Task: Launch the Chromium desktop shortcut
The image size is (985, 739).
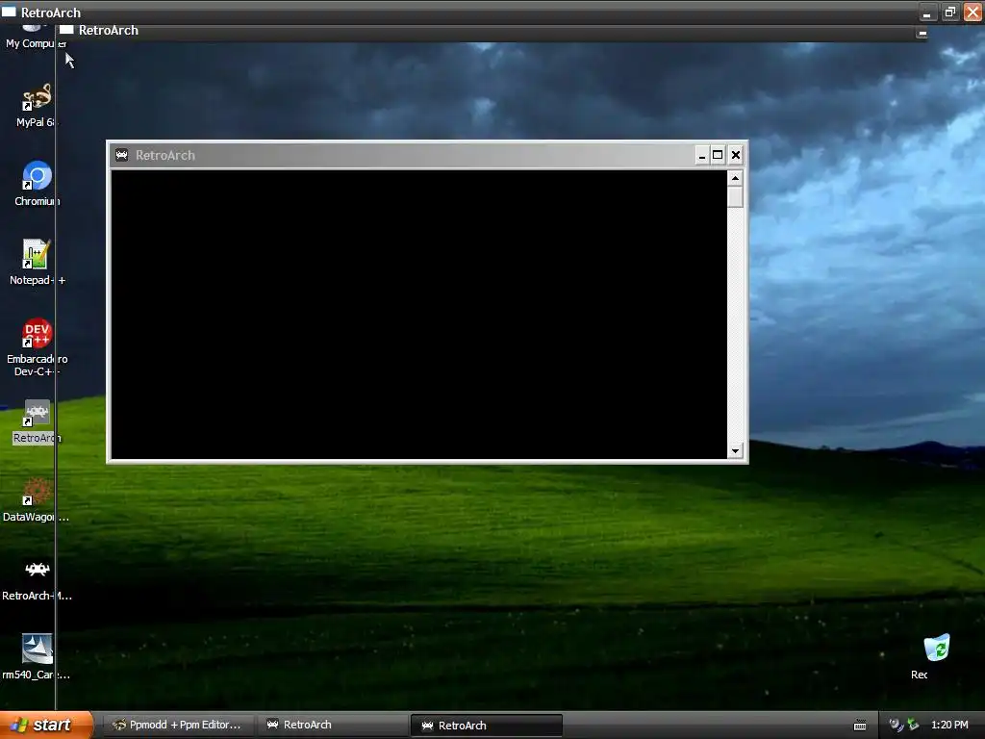Action: click(38, 184)
